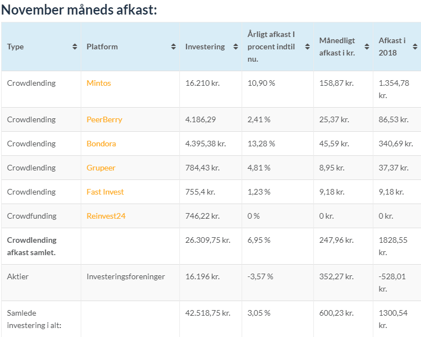Click the November måneds afkast heading
421x337 pixels.
(x=79, y=10)
